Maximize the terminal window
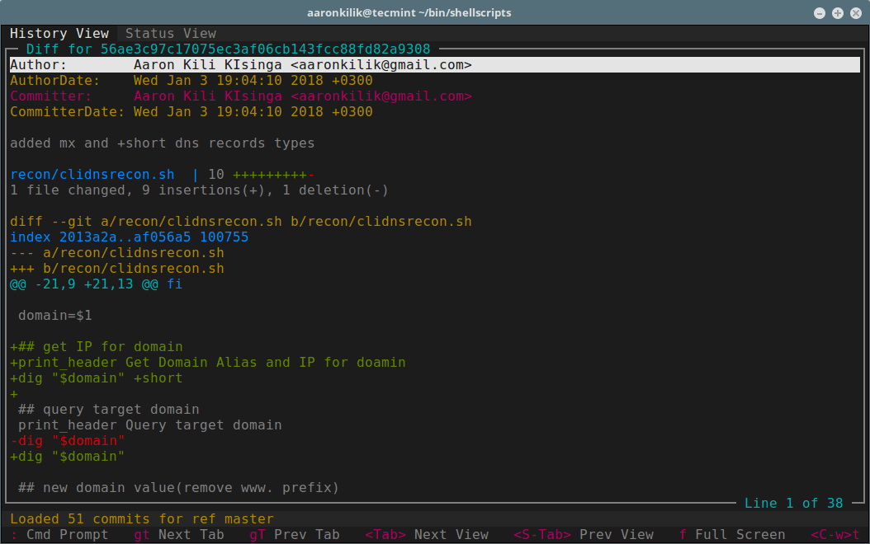 (837, 13)
